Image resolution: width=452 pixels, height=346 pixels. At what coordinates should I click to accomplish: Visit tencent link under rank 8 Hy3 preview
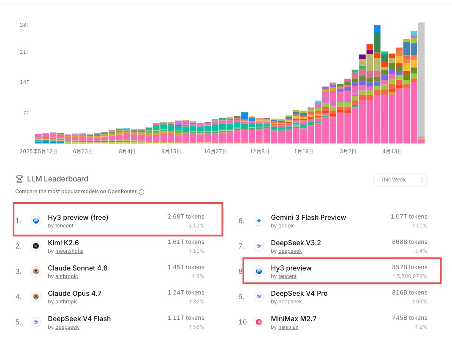287,276
